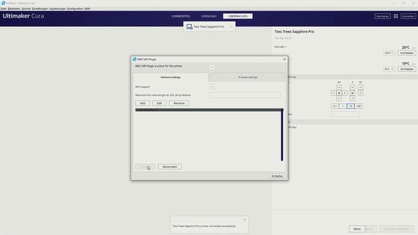Click Vorheizen for the extruder
The height and width of the screenshot is (235, 418).
click(x=407, y=53)
